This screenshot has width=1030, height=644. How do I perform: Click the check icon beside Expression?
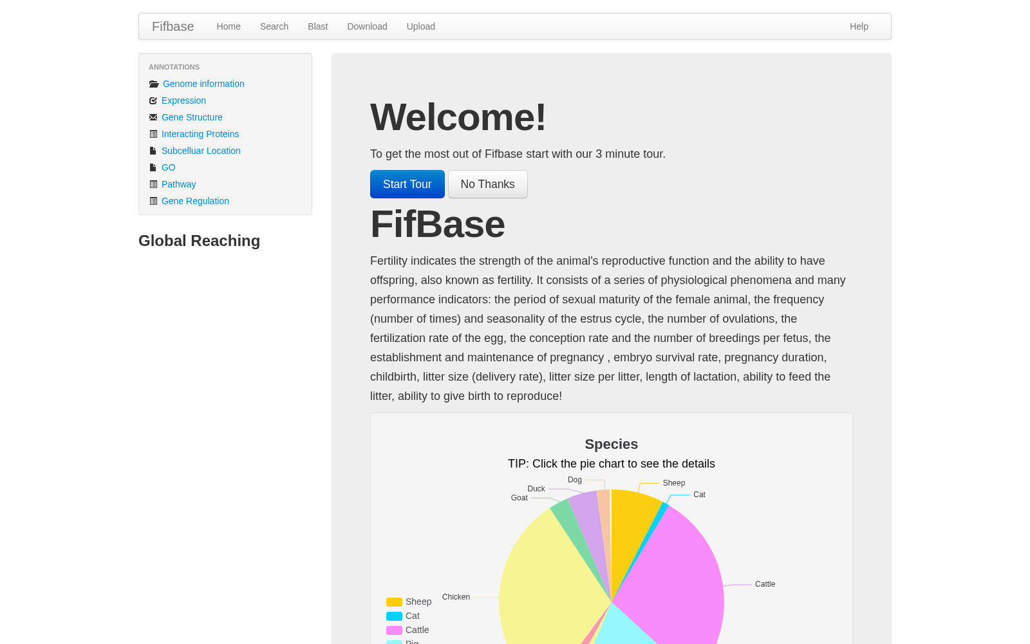click(153, 100)
